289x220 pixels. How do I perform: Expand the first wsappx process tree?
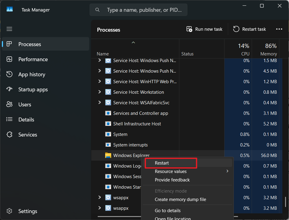[99, 197]
